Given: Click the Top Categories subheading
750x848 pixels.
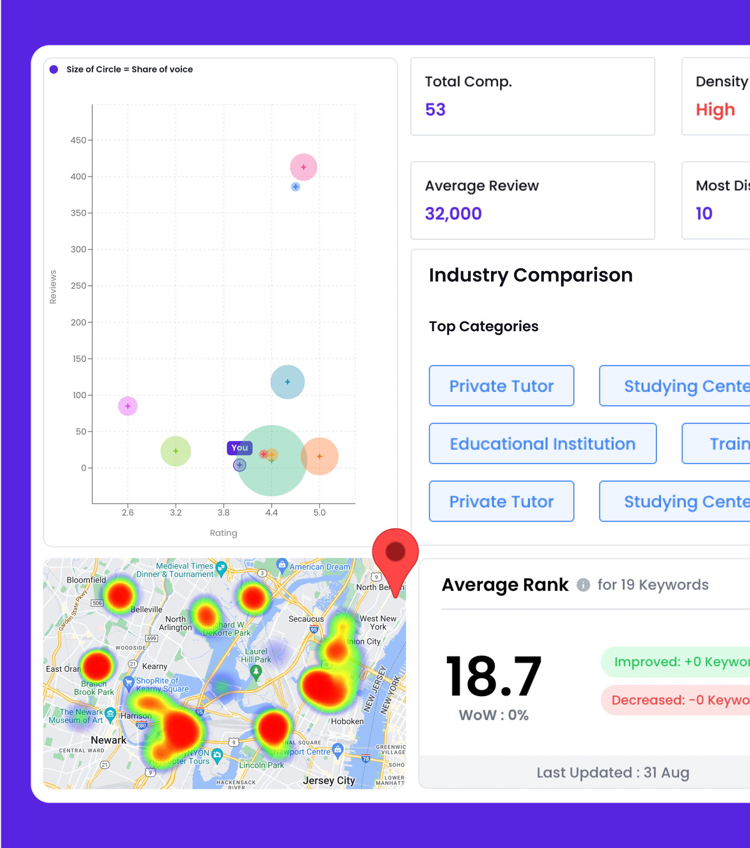Looking at the screenshot, I should [x=483, y=326].
